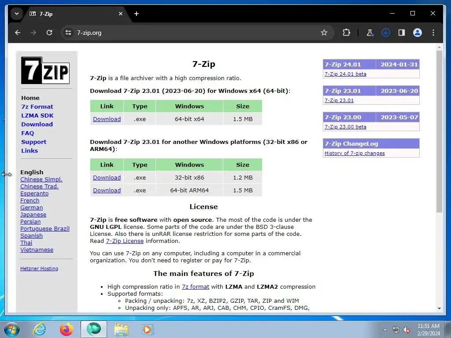Image resolution: width=451 pixels, height=338 pixels.
Task: Open the FAQ page
Action: tap(28, 133)
